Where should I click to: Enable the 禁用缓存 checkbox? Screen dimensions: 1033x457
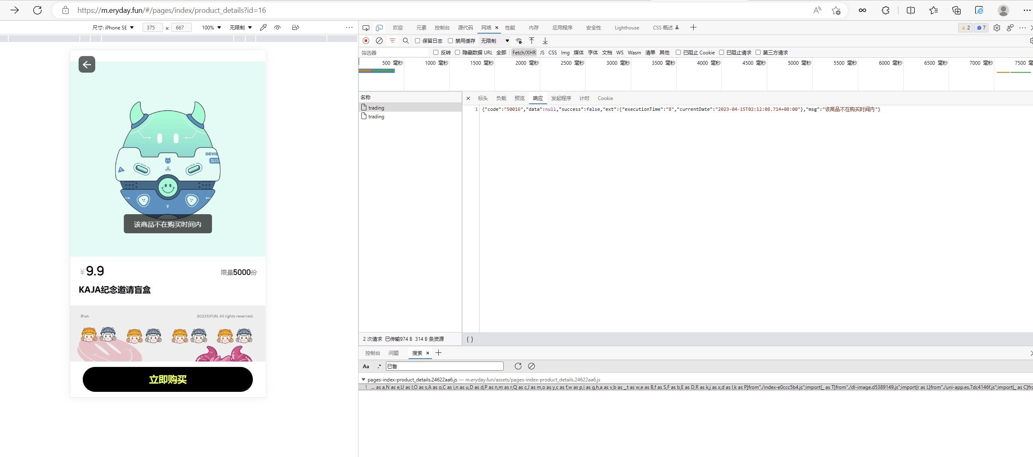pos(450,41)
